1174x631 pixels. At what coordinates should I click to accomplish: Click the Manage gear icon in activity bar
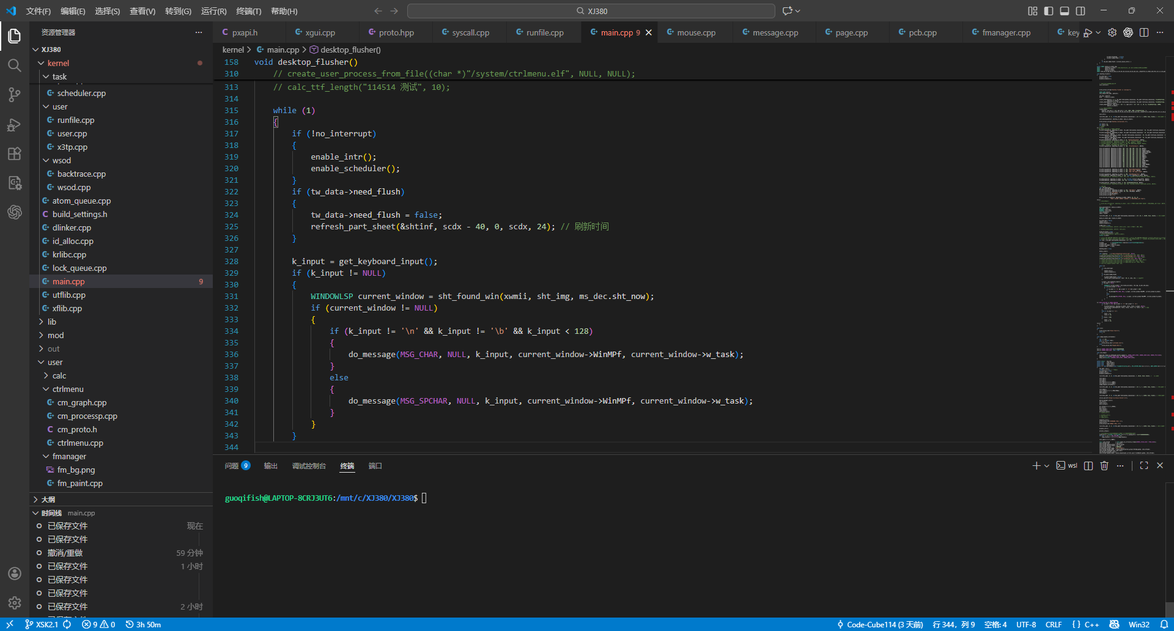pos(15,603)
